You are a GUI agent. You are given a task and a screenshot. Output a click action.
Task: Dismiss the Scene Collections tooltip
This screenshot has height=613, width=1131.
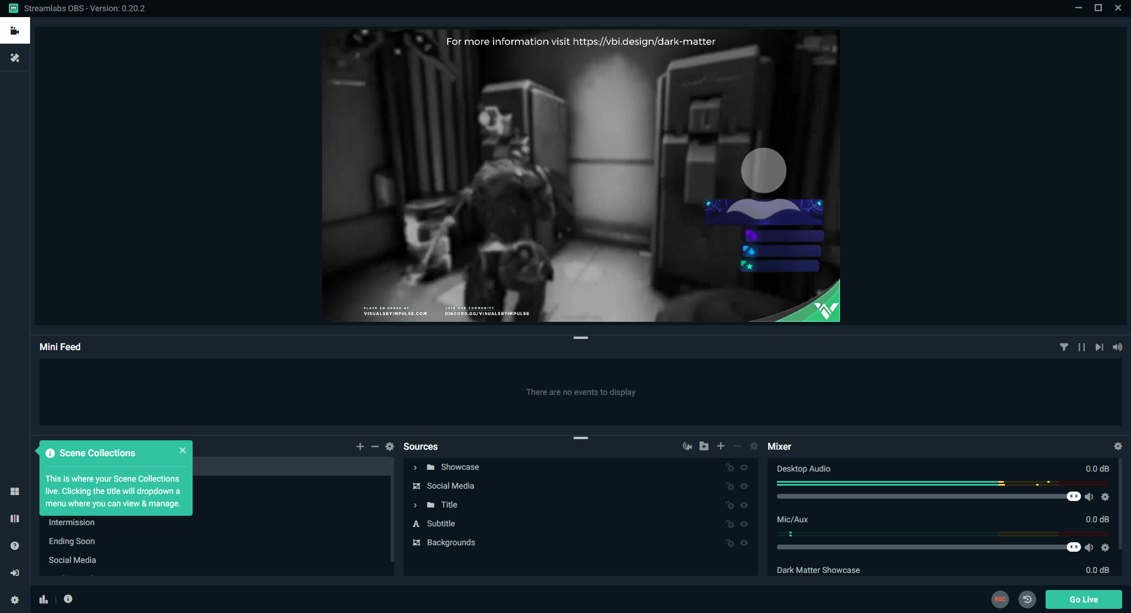tap(183, 450)
